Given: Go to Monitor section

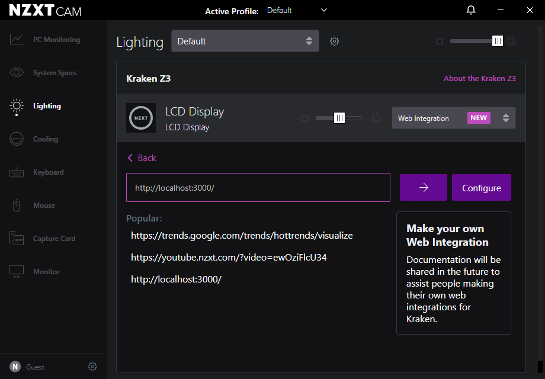Looking at the screenshot, I should 46,272.
